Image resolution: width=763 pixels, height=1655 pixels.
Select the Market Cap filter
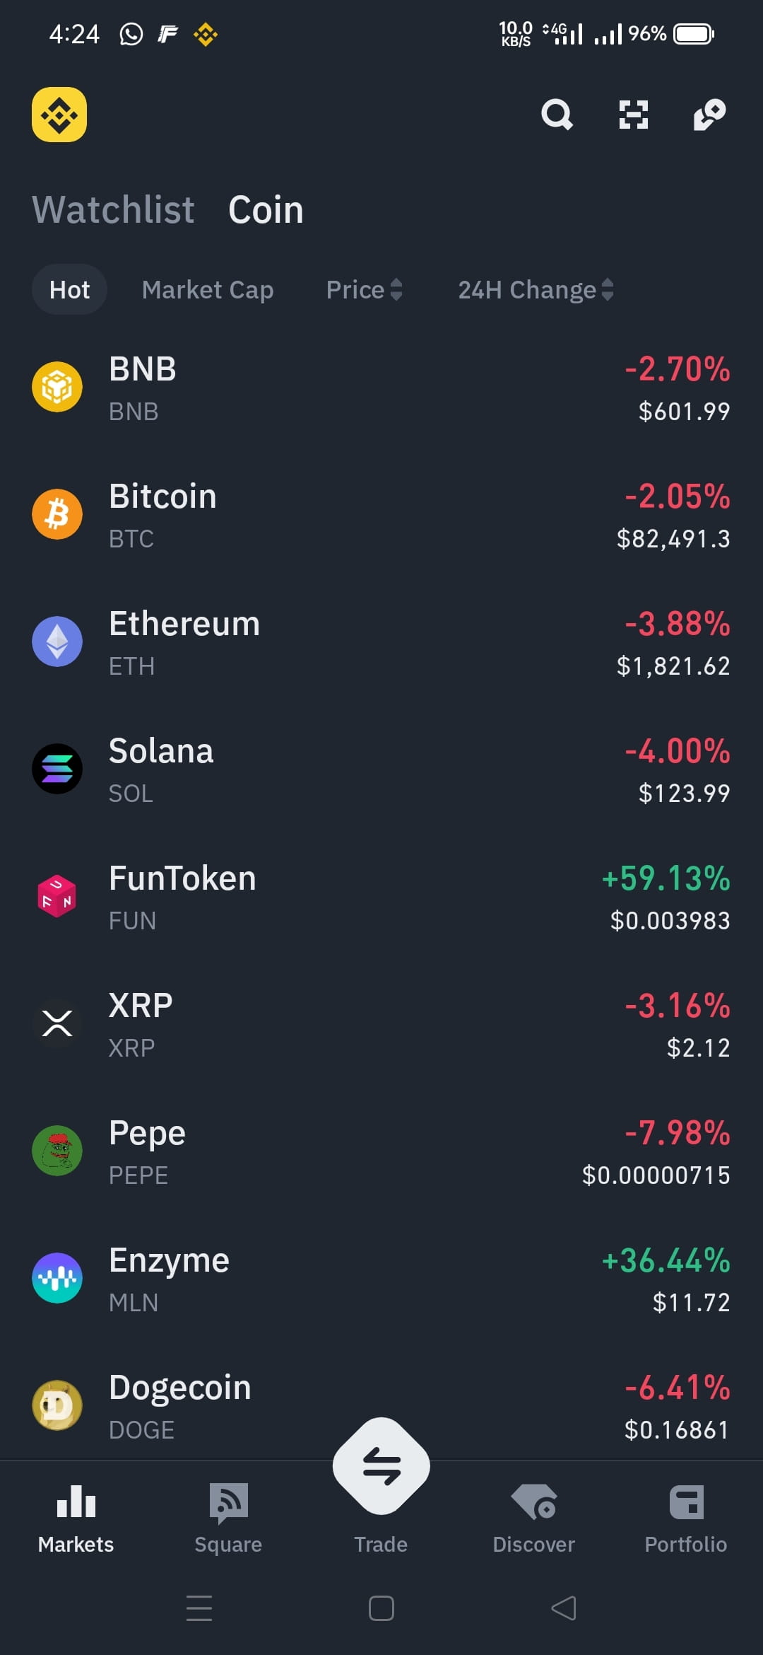coord(208,290)
